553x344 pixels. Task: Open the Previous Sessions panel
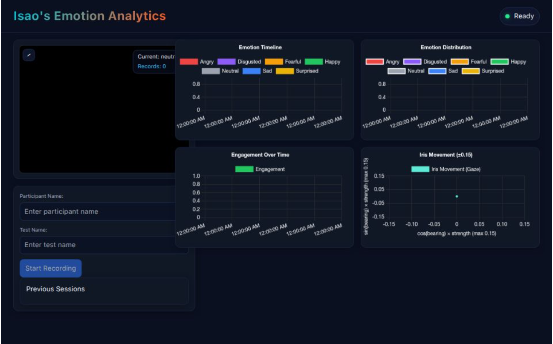click(55, 289)
